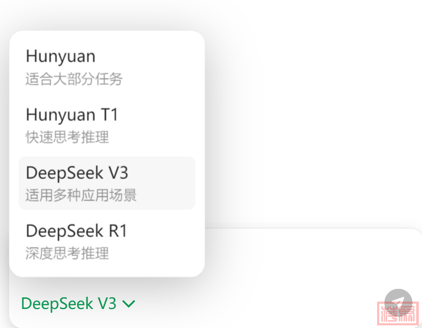This screenshot has height=328, width=422.
Task: Select the Hunyuan model option
Action: tap(107, 67)
